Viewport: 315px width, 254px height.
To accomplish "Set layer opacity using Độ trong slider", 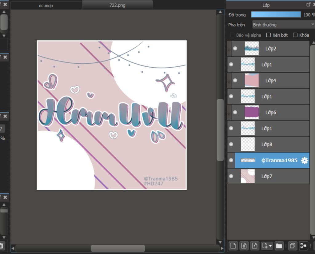I will [276, 15].
